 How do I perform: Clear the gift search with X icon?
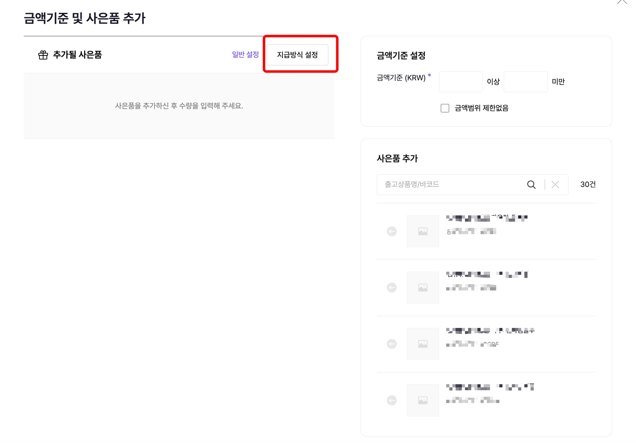point(555,184)
